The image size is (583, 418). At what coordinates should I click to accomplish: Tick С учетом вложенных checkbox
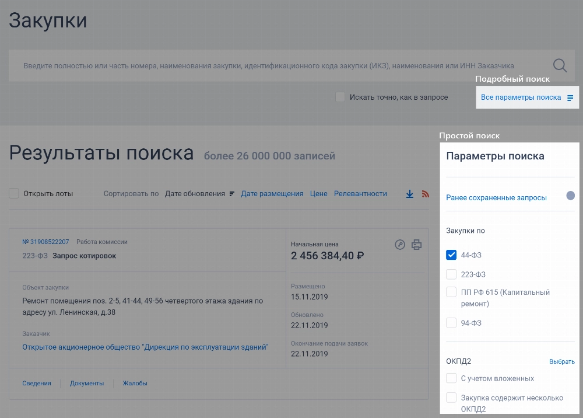451,378
